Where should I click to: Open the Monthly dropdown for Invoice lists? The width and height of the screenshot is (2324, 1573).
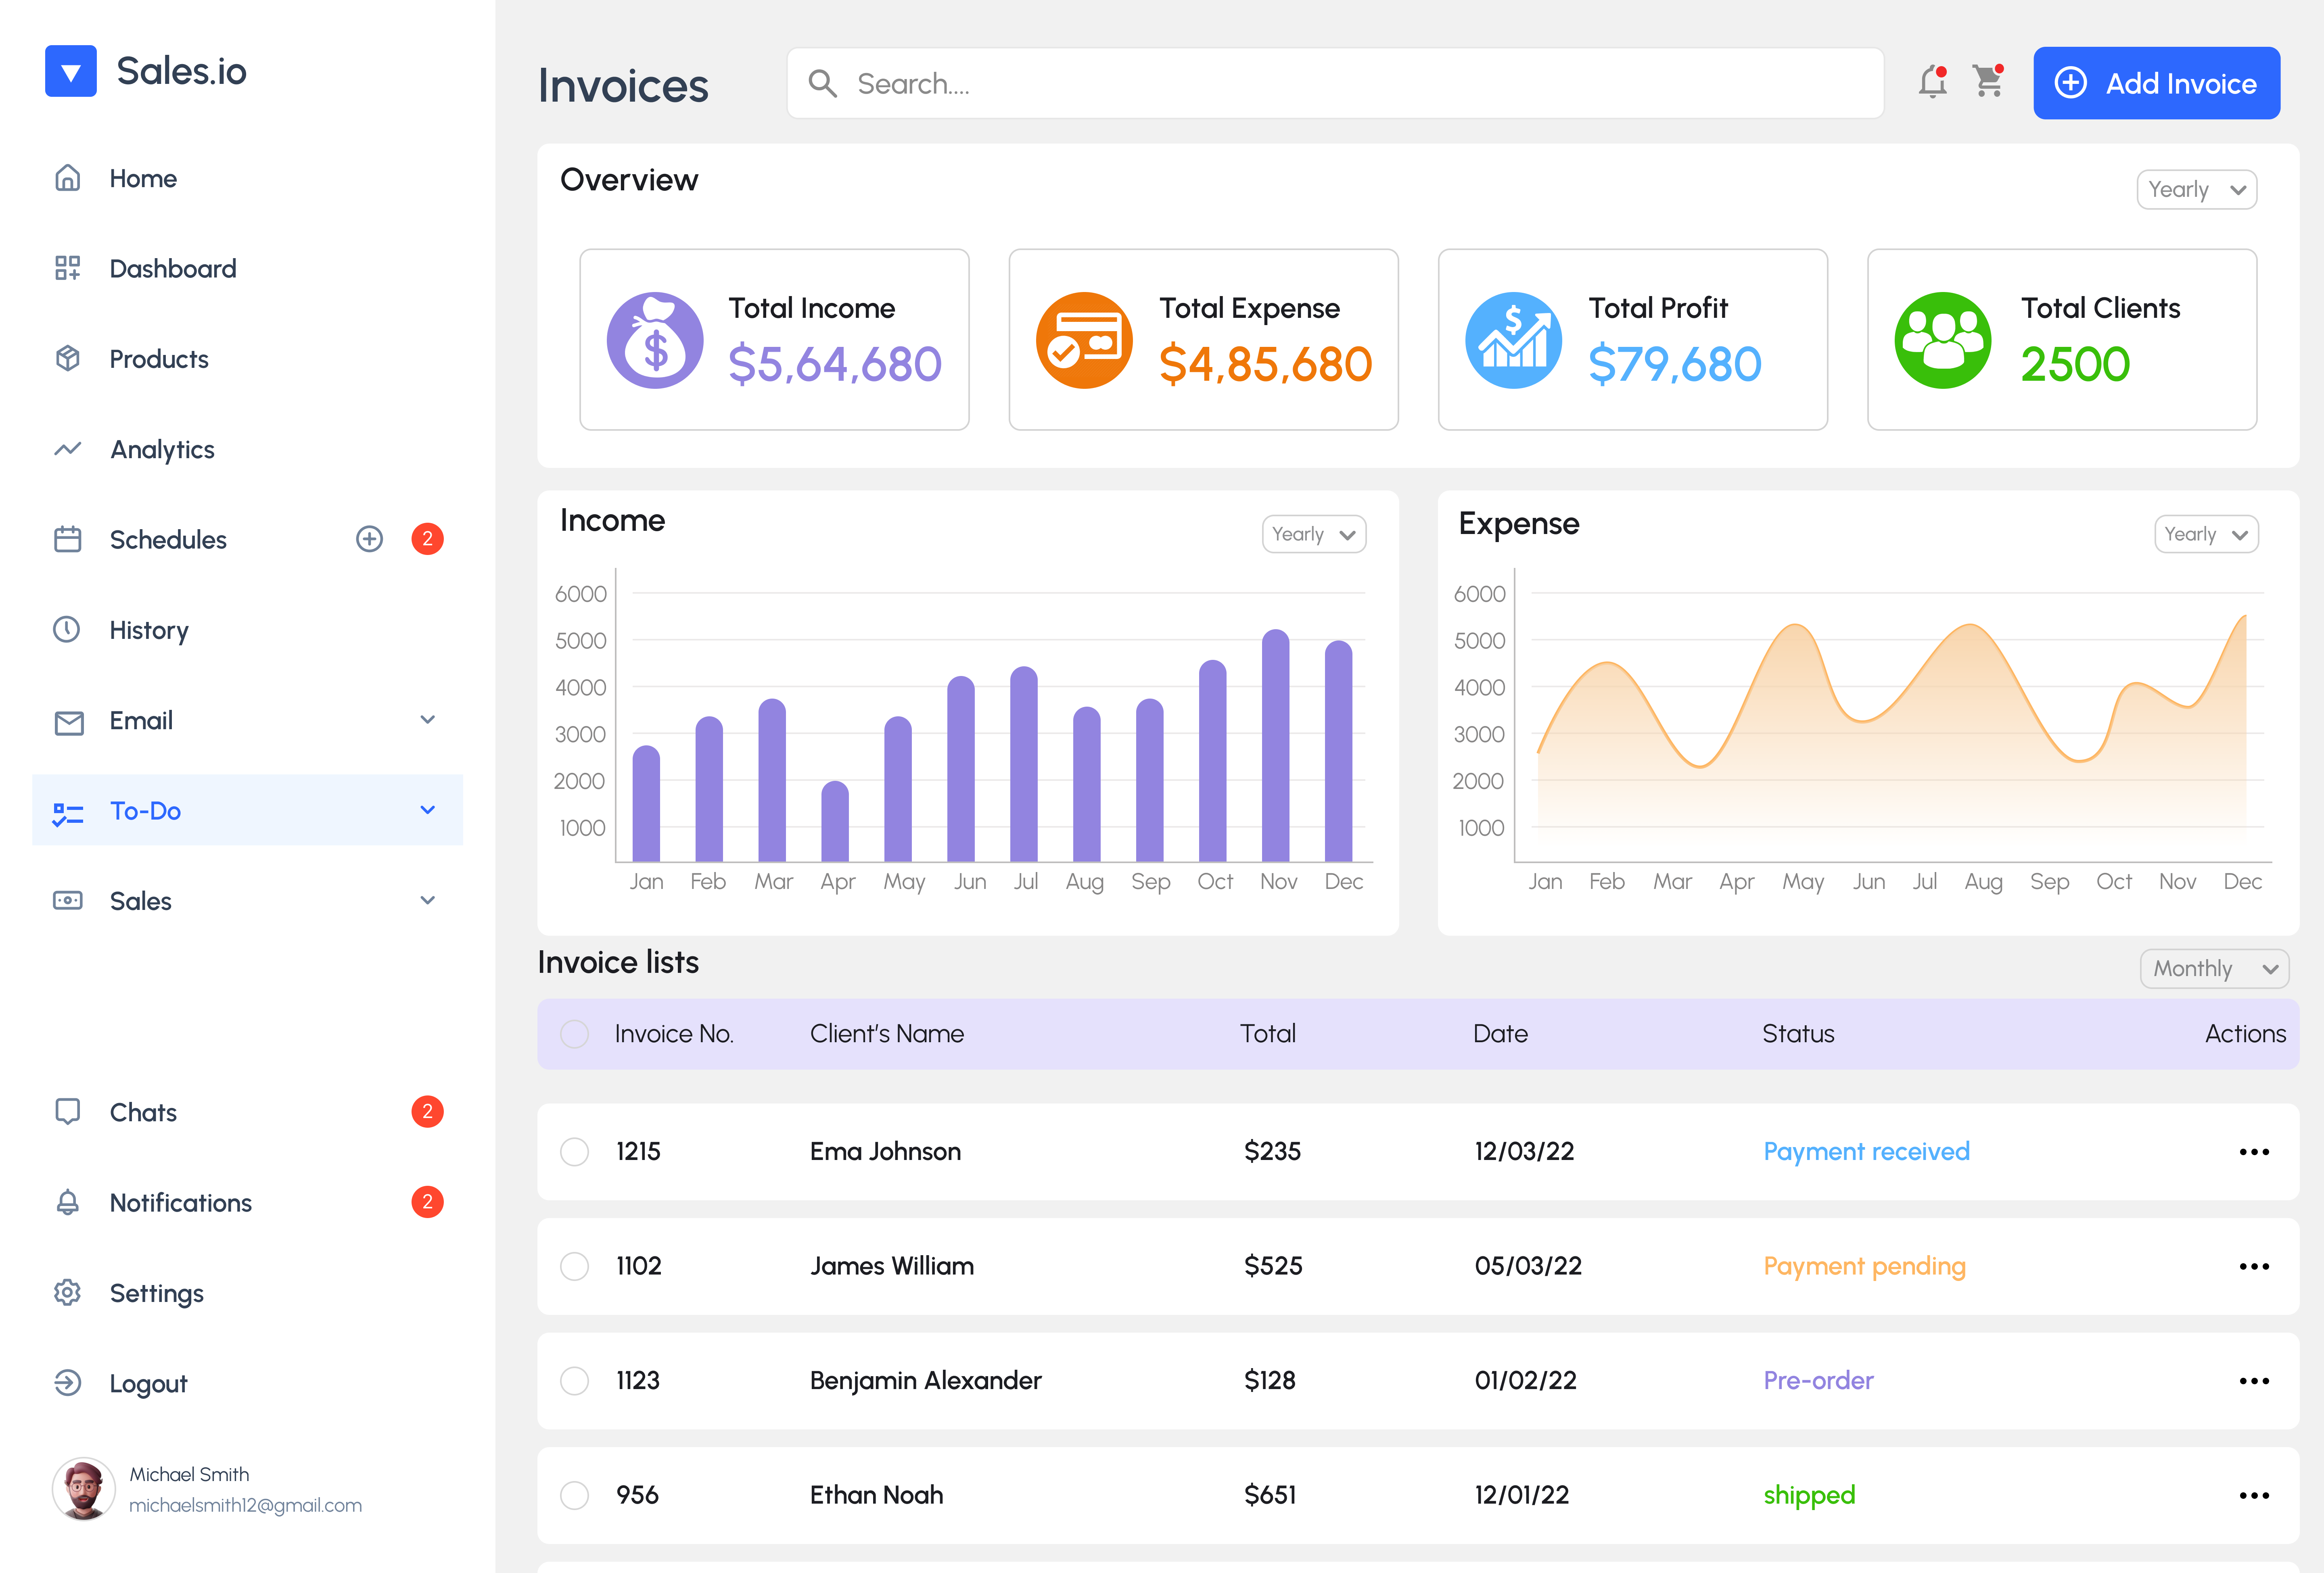point(2214,968)
